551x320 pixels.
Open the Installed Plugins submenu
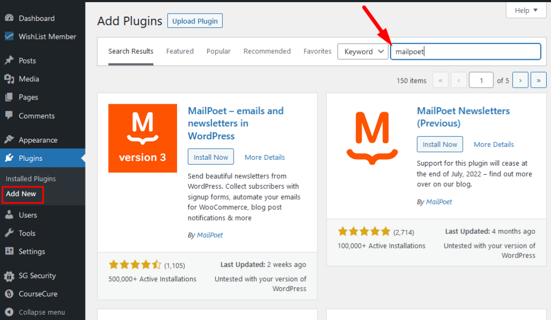(31, 179)
